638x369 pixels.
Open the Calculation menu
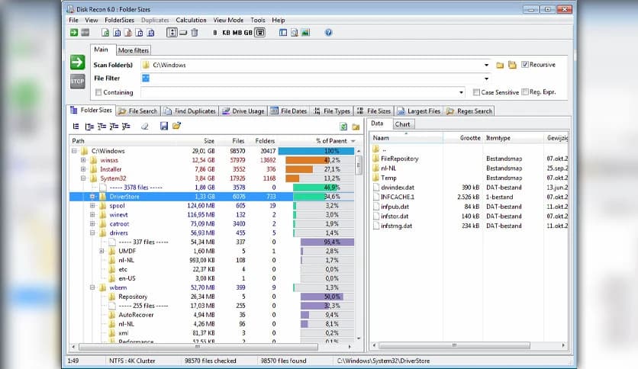pos(191,20)
